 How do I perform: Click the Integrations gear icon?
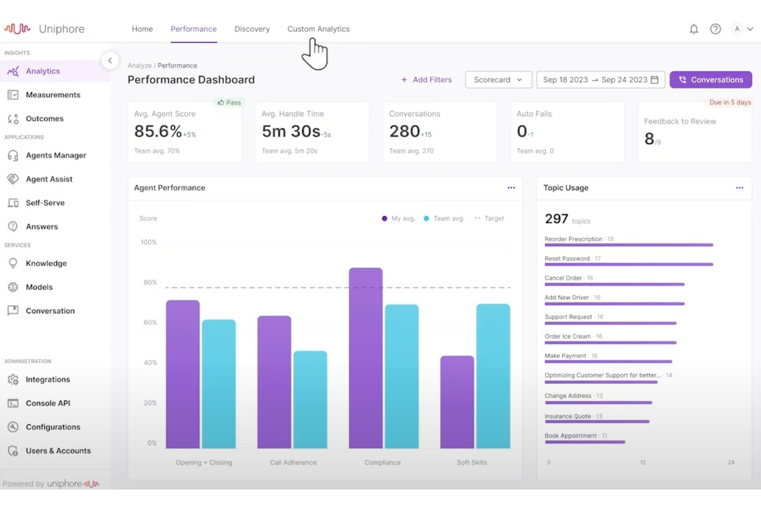tap(12, 379)
